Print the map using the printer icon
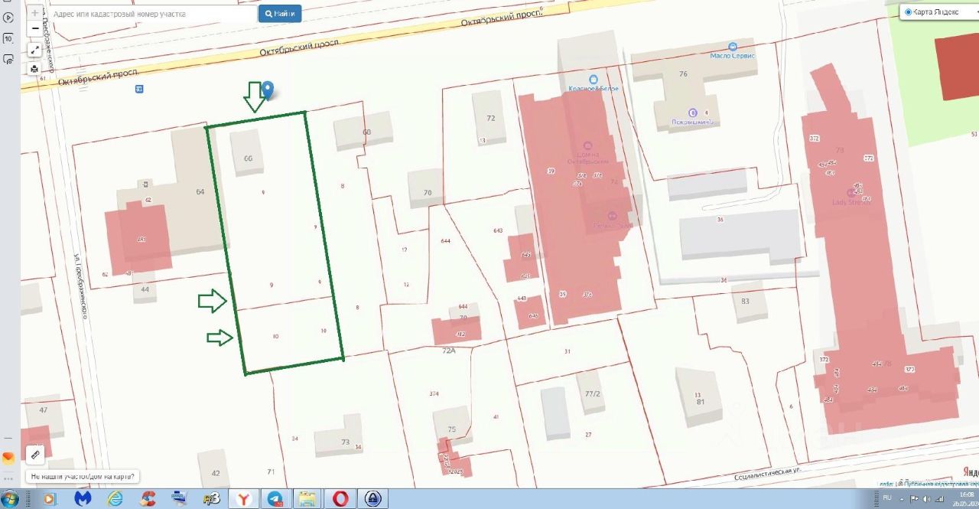This screenshot has height=509, width=979. tap(35, 69)
